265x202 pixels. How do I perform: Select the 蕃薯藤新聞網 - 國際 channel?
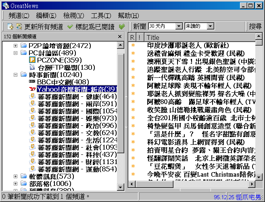(77, 111)
